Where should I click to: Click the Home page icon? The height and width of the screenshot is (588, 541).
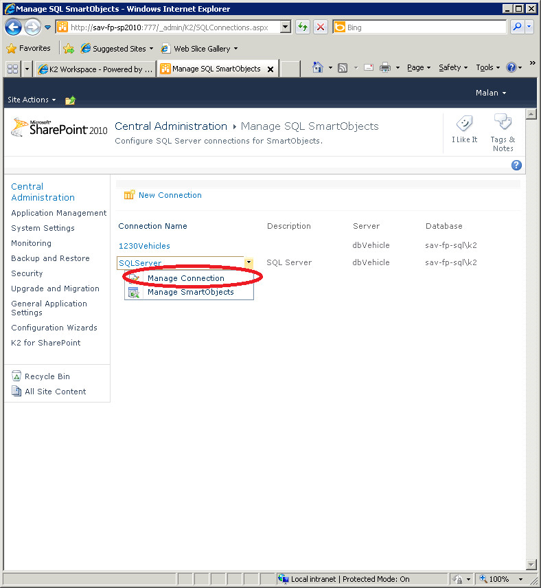(x=318, y=67)
